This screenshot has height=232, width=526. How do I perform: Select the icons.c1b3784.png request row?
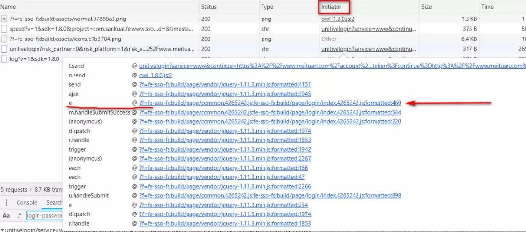pyautogui.click(x=263, y=39)
